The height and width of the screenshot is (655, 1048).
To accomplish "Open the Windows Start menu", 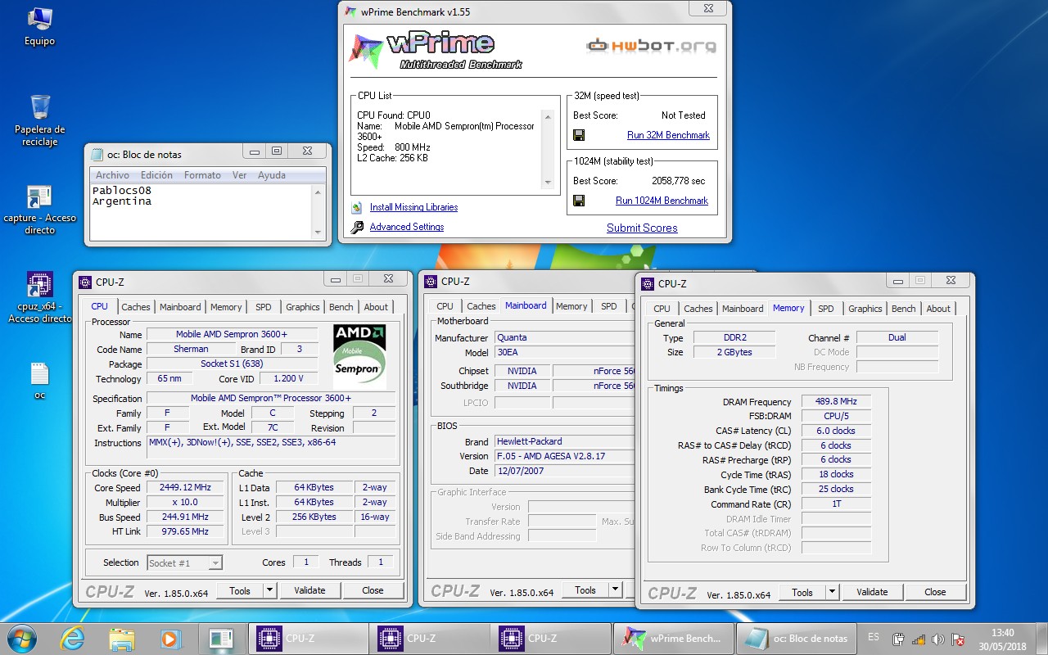I will click(22, 639).
